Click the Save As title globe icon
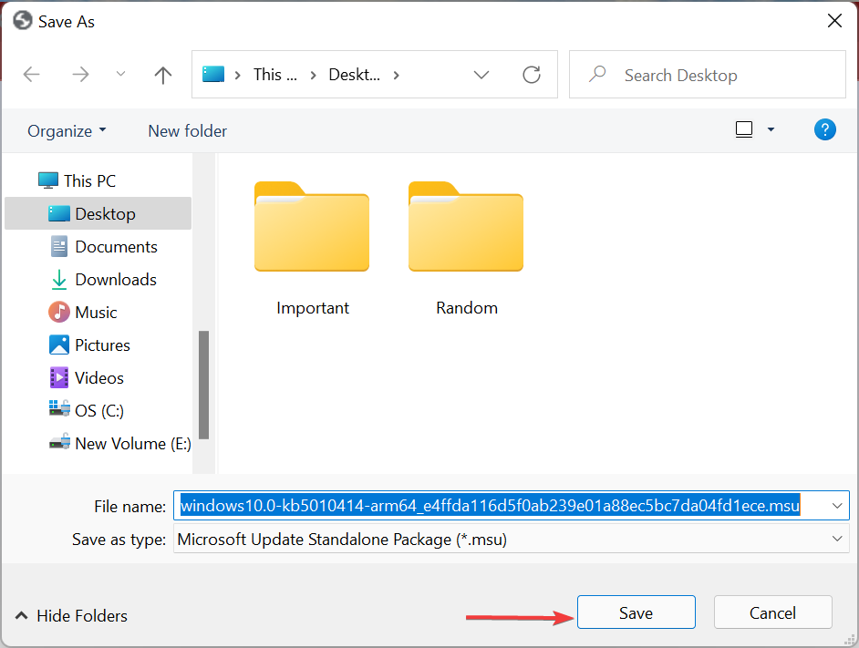859x648 pixels. (23, 21)
